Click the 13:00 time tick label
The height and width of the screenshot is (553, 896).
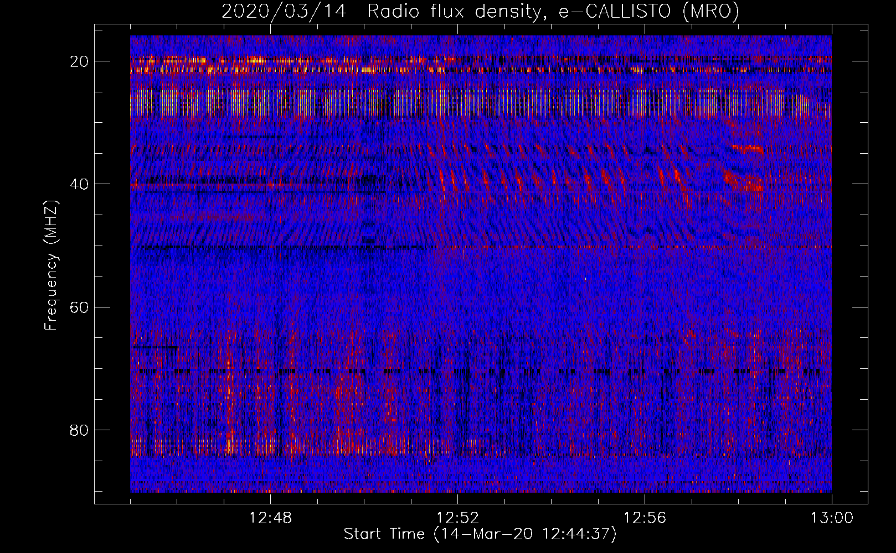click(832, 518)
